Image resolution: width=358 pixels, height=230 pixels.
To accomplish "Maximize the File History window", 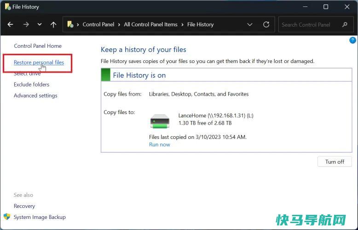I will [326, 7].
